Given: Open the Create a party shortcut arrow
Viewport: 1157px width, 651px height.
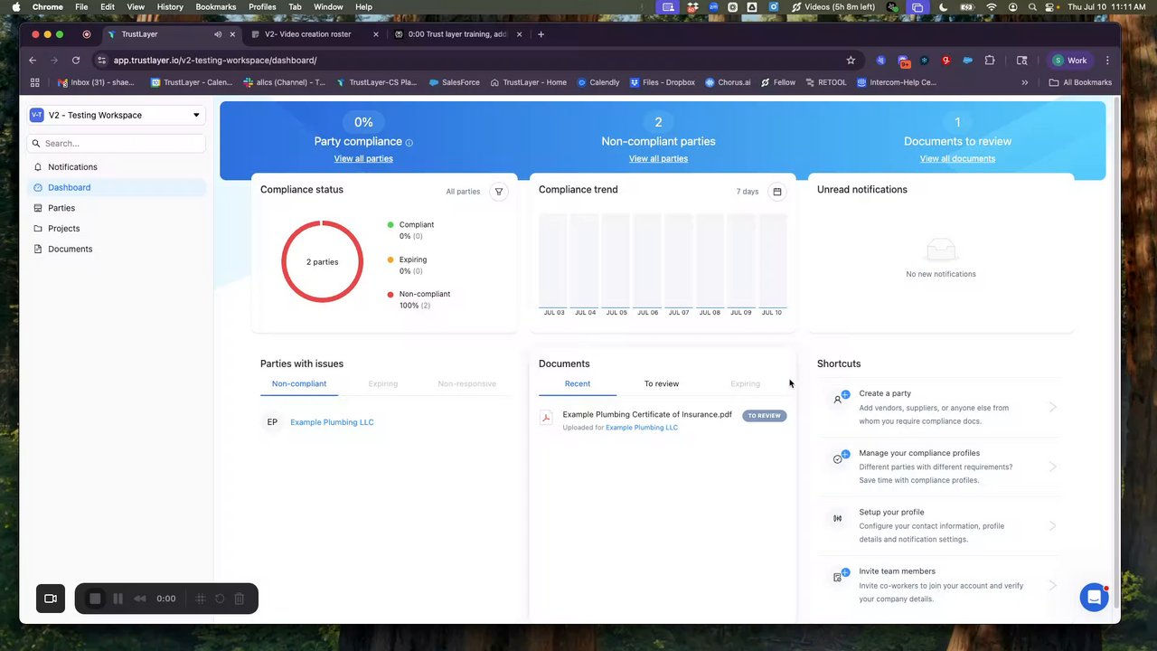Looking at the screenshot, I should tap(1053, 407).
